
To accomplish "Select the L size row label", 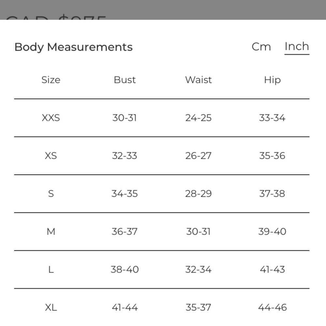I will click(51, 270).
